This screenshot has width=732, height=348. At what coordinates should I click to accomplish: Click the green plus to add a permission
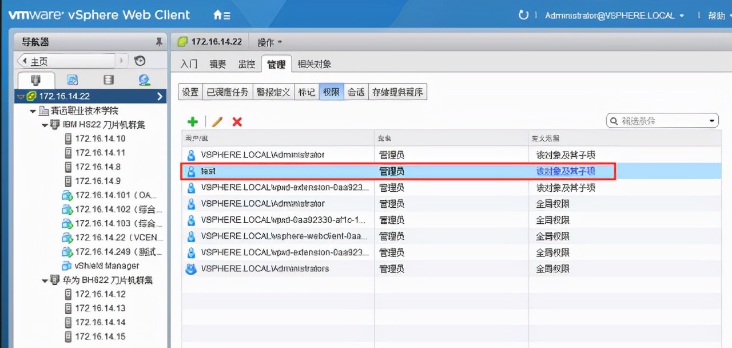[193, 121]
